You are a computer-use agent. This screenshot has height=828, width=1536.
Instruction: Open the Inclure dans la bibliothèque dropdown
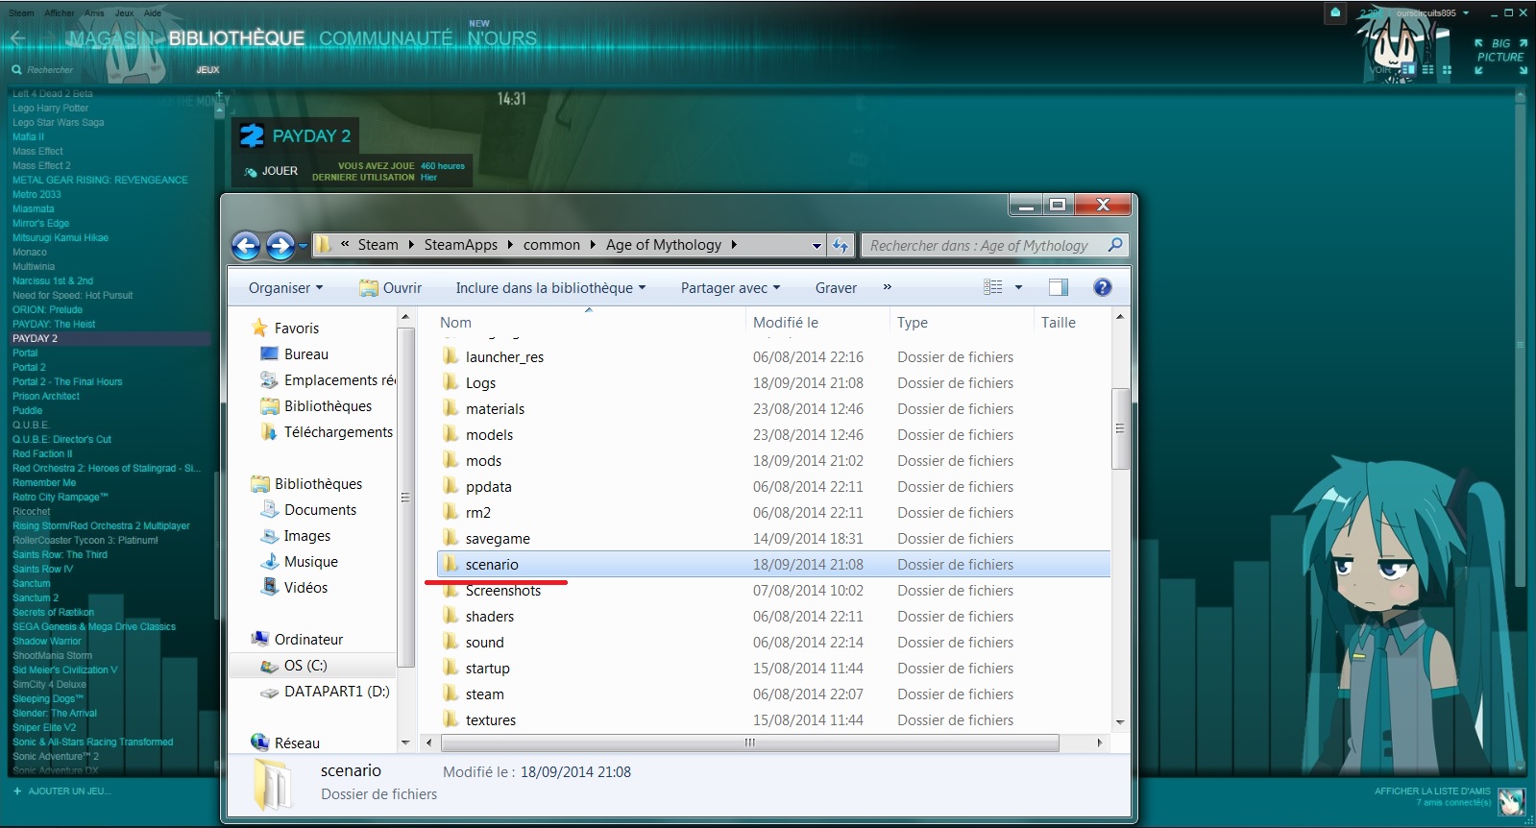click(550, 287)
